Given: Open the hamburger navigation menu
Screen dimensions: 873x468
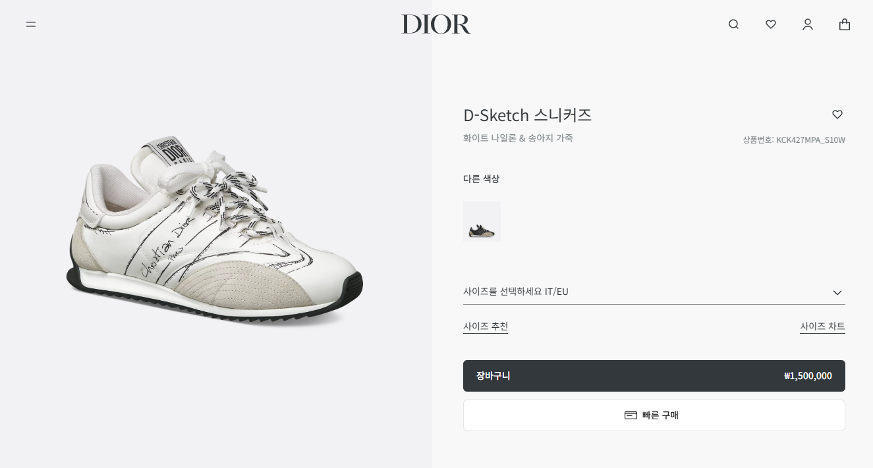Looking at the screenshot, I should point(31,24).
